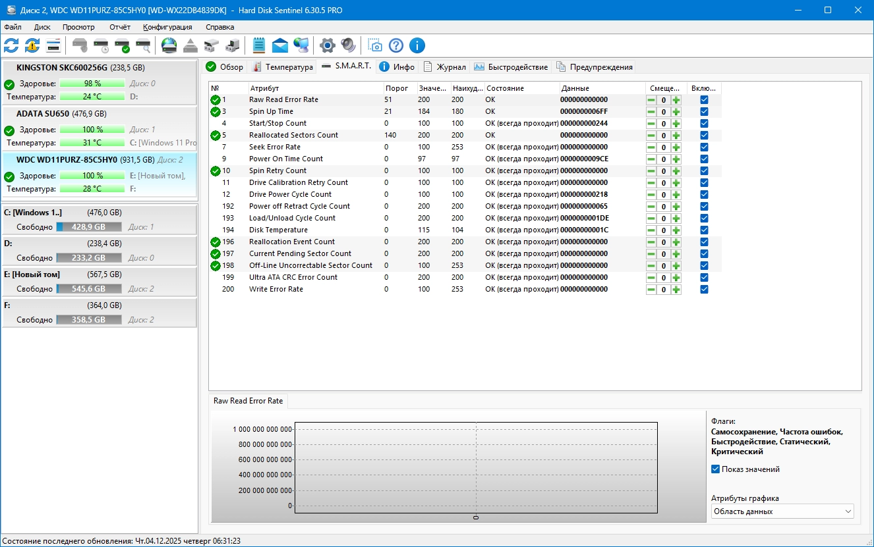Select the Reallocated Sectors Count row
874x547 pixels.
point(293,136)
